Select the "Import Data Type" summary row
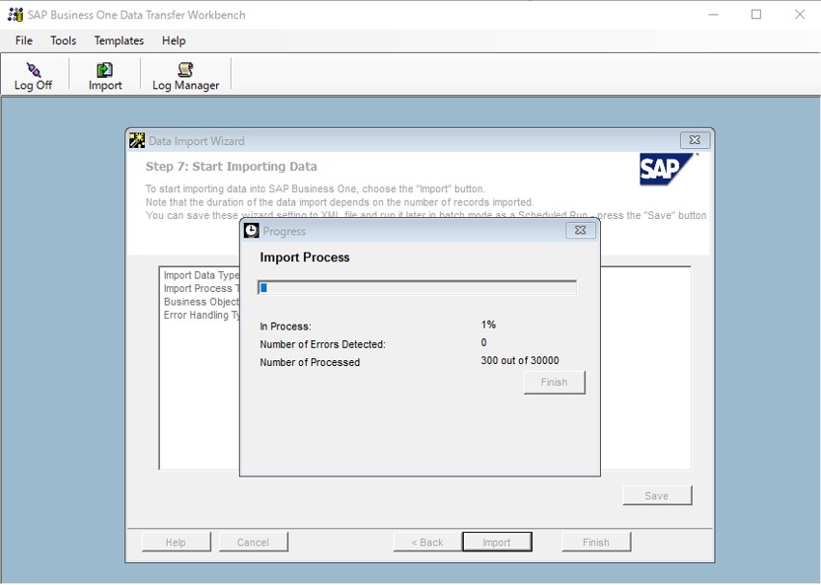The width and height of the screenshot is (821, 585). [x=201, y=275]
